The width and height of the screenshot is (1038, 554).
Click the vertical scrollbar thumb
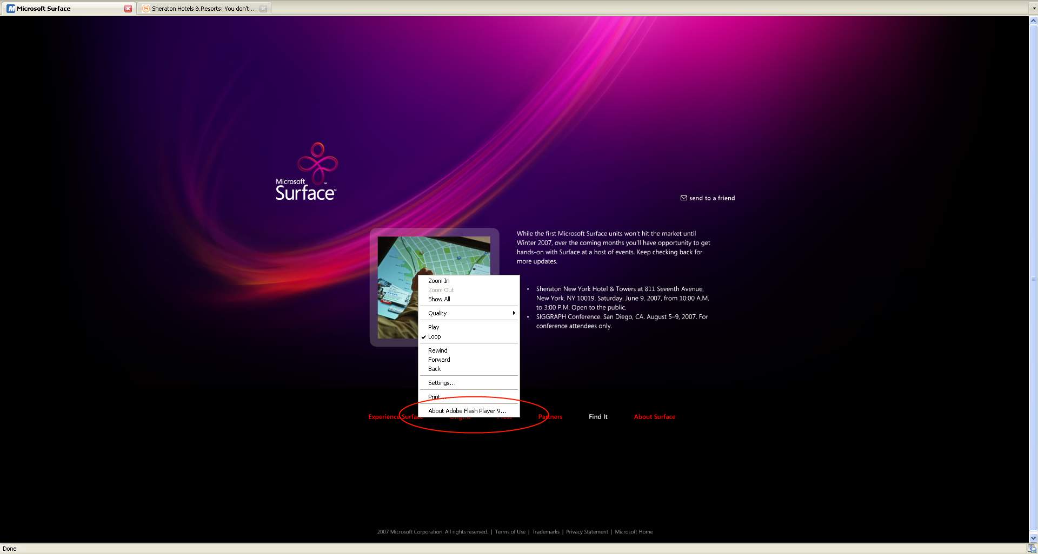pos(1033,279)
